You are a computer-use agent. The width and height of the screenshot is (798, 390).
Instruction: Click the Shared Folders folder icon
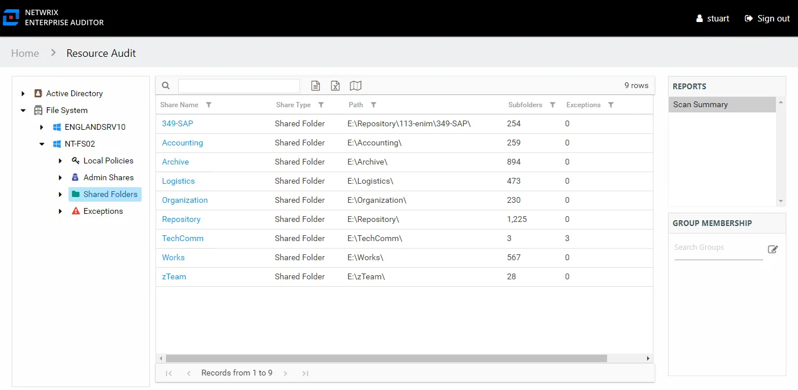(75, 194)
